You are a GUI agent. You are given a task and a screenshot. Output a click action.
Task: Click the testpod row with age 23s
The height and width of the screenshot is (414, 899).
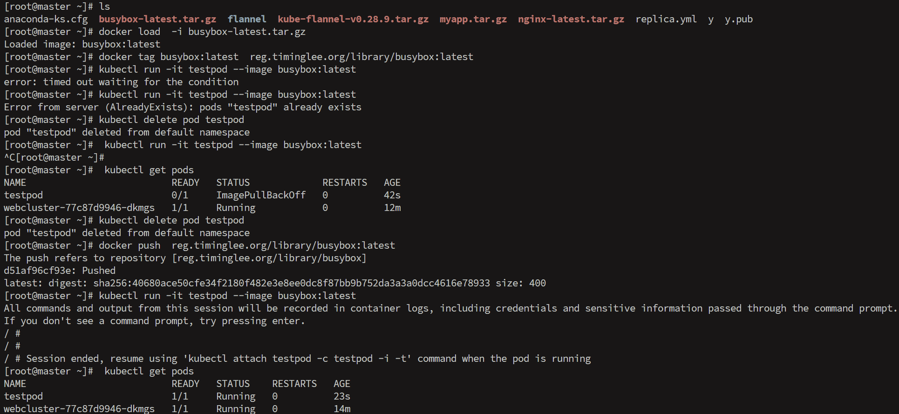(x=177, y=396)
